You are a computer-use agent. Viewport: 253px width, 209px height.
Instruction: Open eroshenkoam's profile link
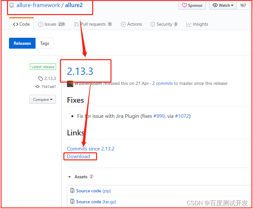pos(88,83)
